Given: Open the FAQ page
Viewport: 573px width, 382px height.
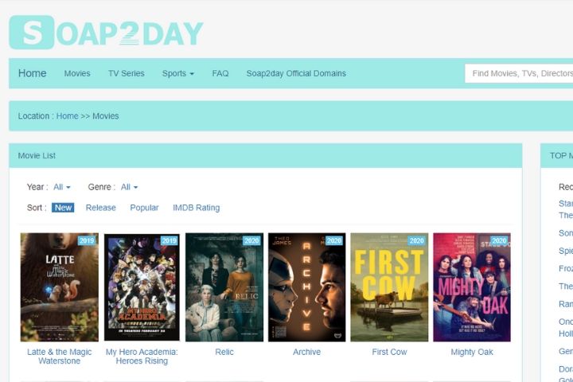Looking at the screenshot, I should pos(220,73).
